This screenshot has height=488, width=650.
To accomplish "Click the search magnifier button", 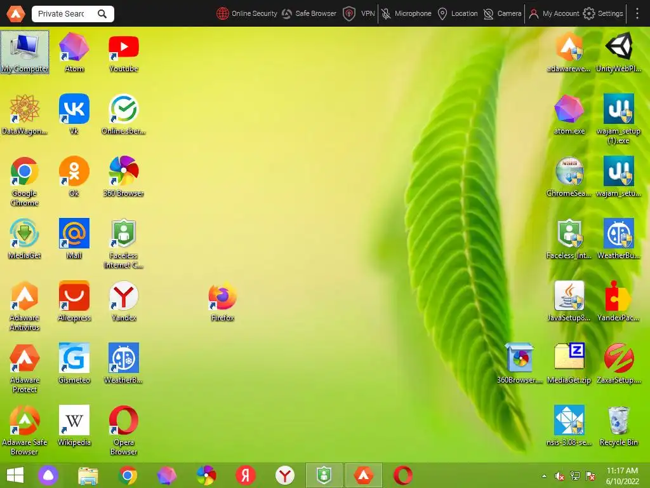I will (x=102, y=14).
